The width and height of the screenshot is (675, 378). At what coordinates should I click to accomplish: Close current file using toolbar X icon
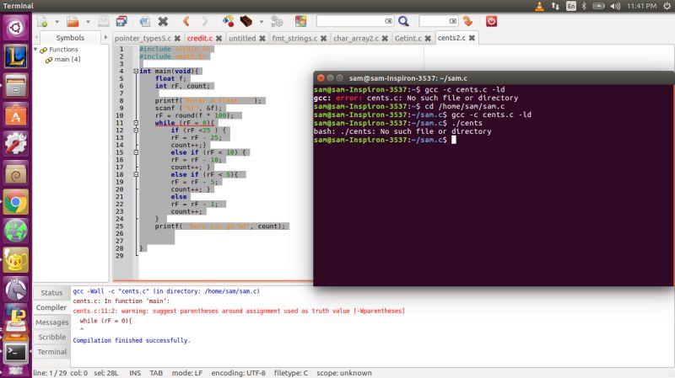pyautogui.click(x=163, y=21)
